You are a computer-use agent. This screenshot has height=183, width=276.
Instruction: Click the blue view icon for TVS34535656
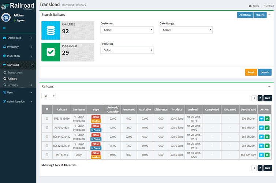(x=261, y=118)
